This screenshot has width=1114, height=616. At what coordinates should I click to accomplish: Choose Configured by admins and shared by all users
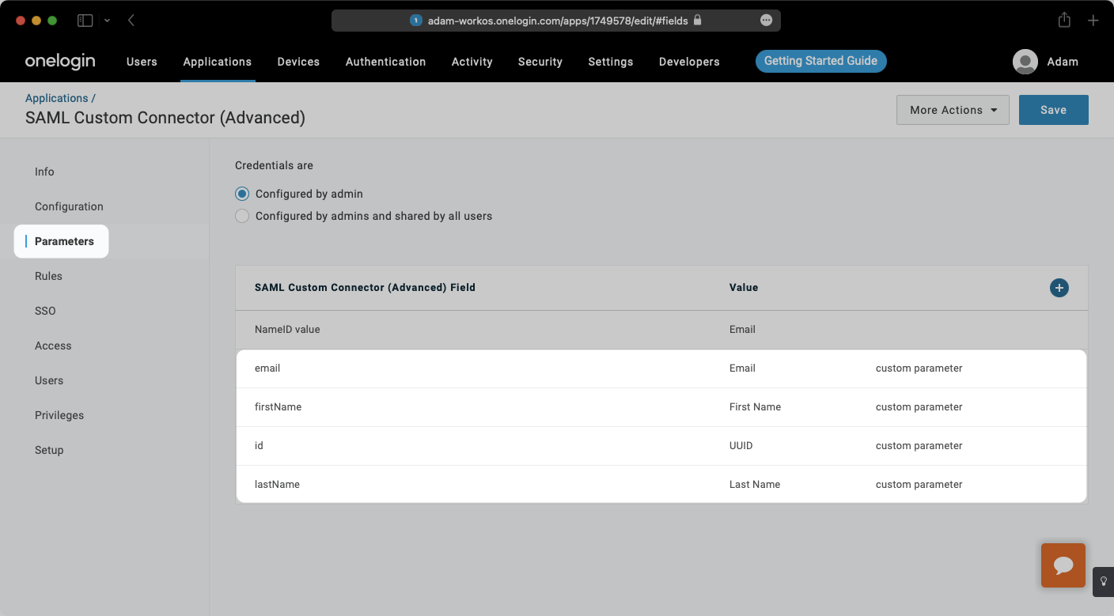[x=241, y=216]
